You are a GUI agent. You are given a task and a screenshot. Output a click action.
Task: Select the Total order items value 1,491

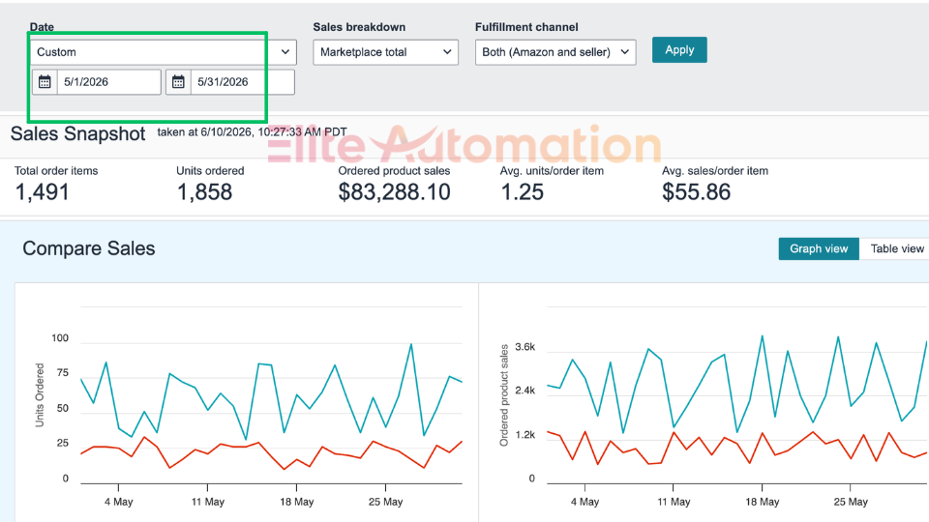pyautogui.click(x=42, y=192)
